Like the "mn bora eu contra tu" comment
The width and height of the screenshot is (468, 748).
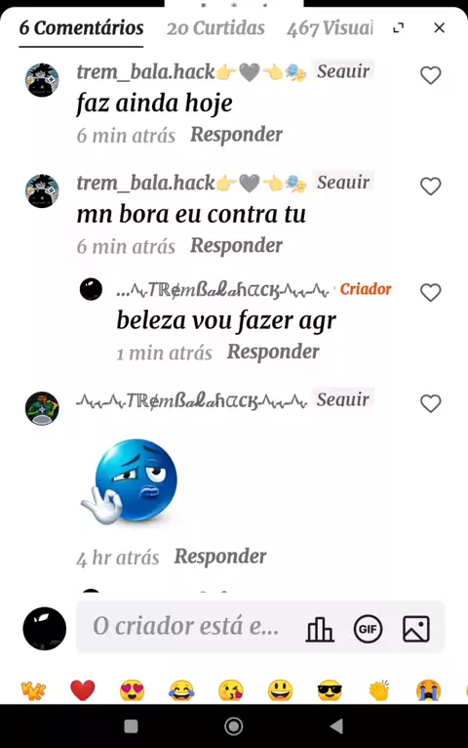tap(430, 187)
